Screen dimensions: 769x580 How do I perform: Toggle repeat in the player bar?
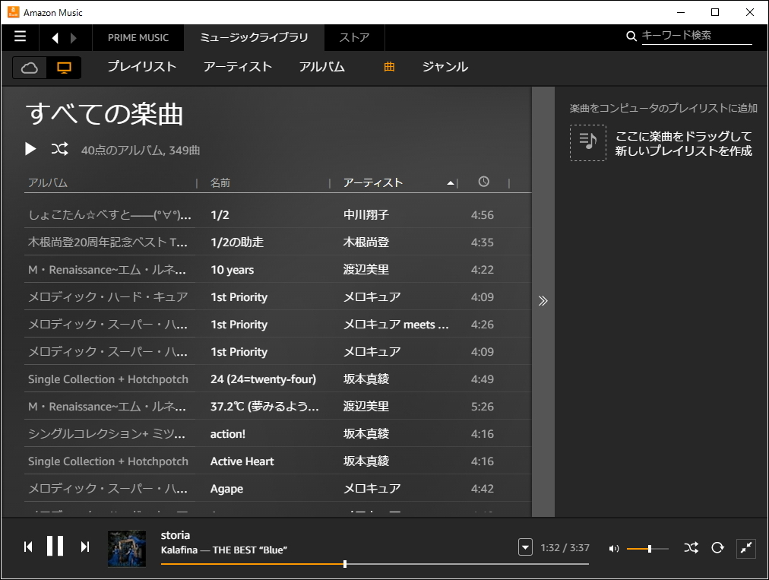coord(717,547)
